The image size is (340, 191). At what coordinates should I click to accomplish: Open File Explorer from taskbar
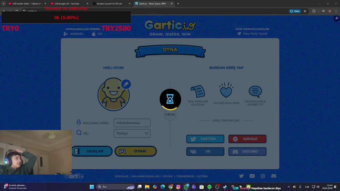pos(147,187)
